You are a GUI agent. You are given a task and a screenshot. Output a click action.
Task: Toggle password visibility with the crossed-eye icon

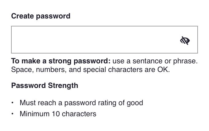click(x=185, y=40)
